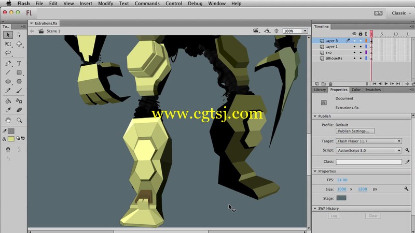Play the timeline animation
The height and width of the screenshot is (233, 415).
coord(386,84)
